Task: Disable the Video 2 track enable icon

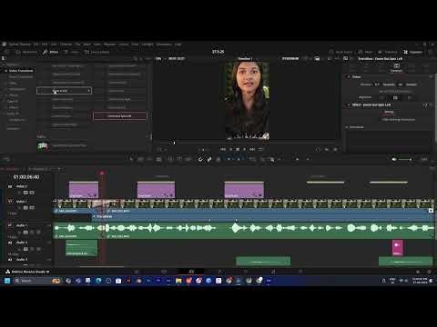Action: click(x=32, y=193)
